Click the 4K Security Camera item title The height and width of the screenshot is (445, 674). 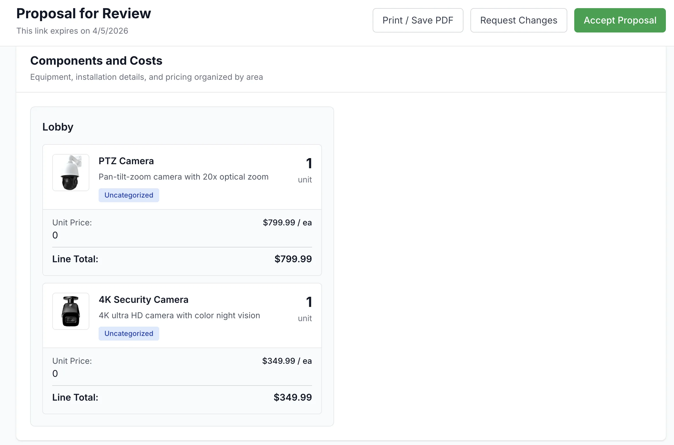point(144,299)
